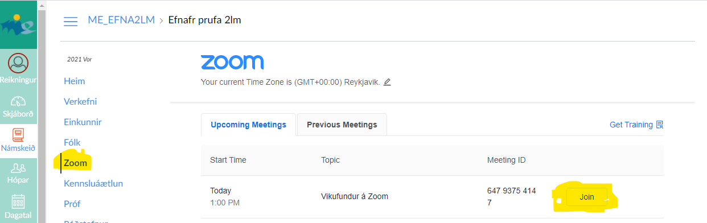Edit time zone pencil icon

[387, 82]
